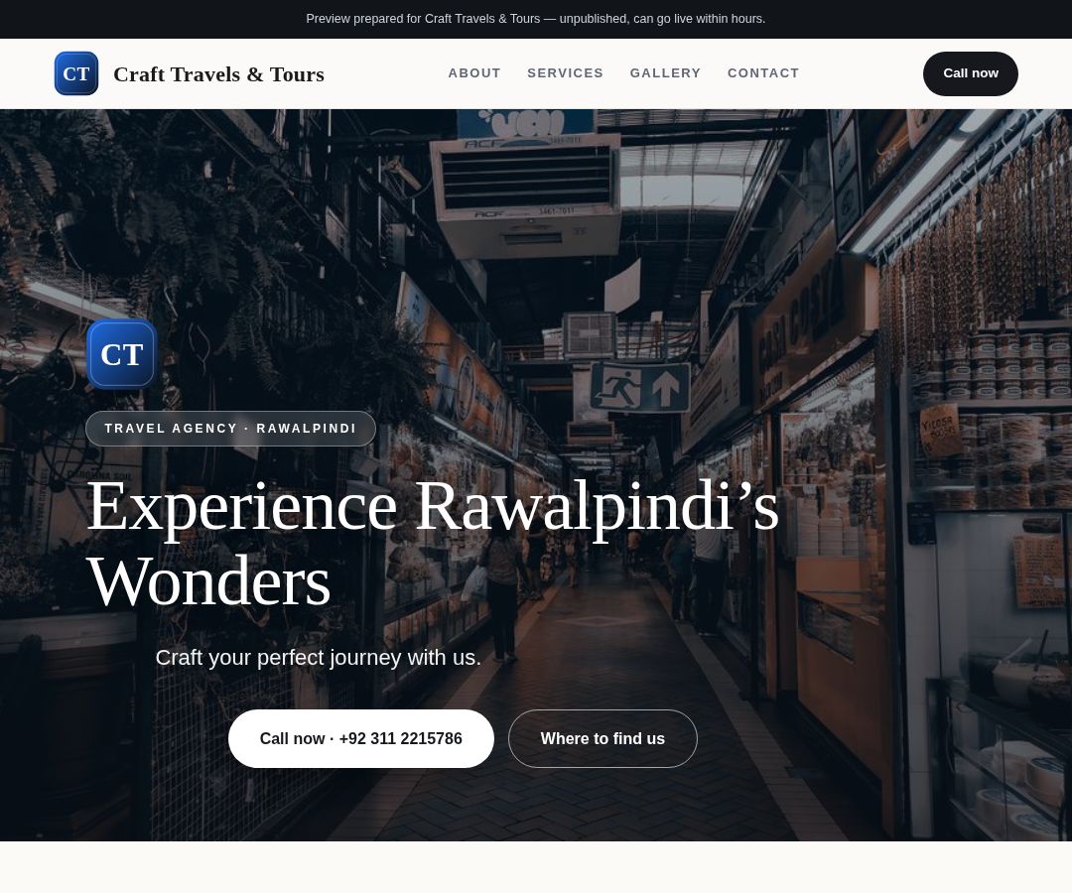
Task: Click the header Call now button
Action: coord(970,73)
